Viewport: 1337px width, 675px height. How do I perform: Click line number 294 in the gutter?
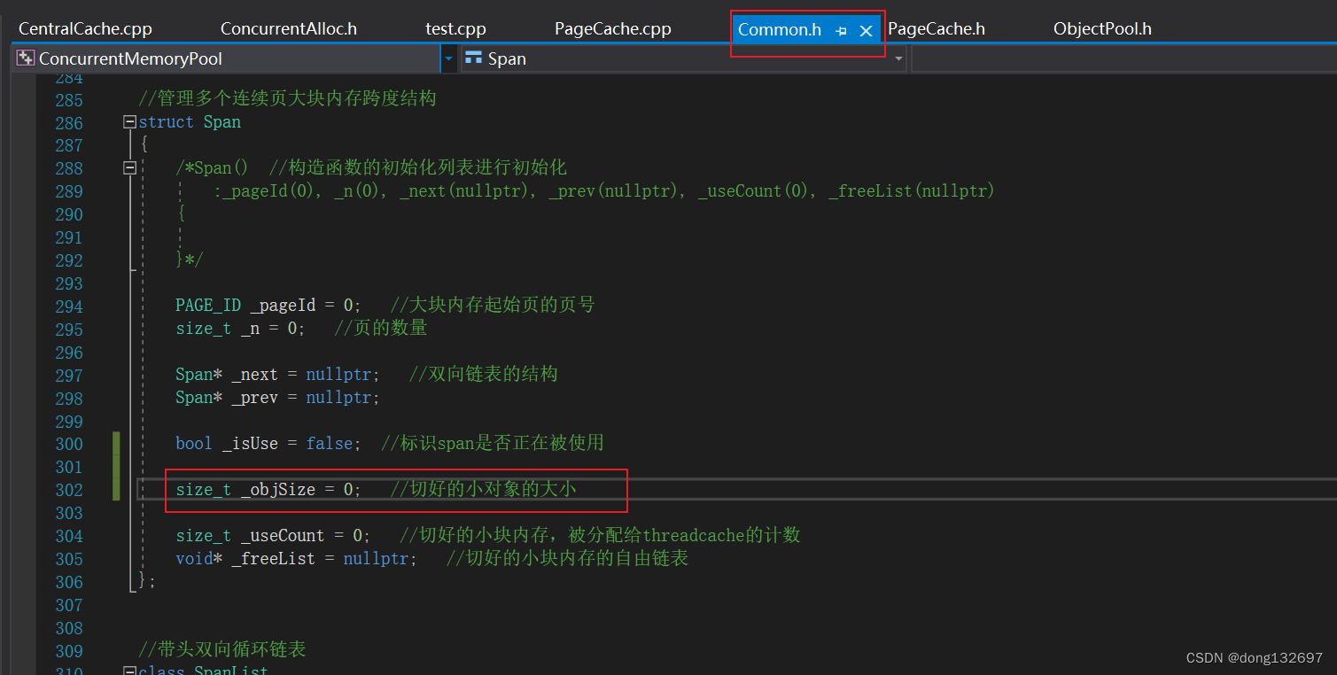68,306
